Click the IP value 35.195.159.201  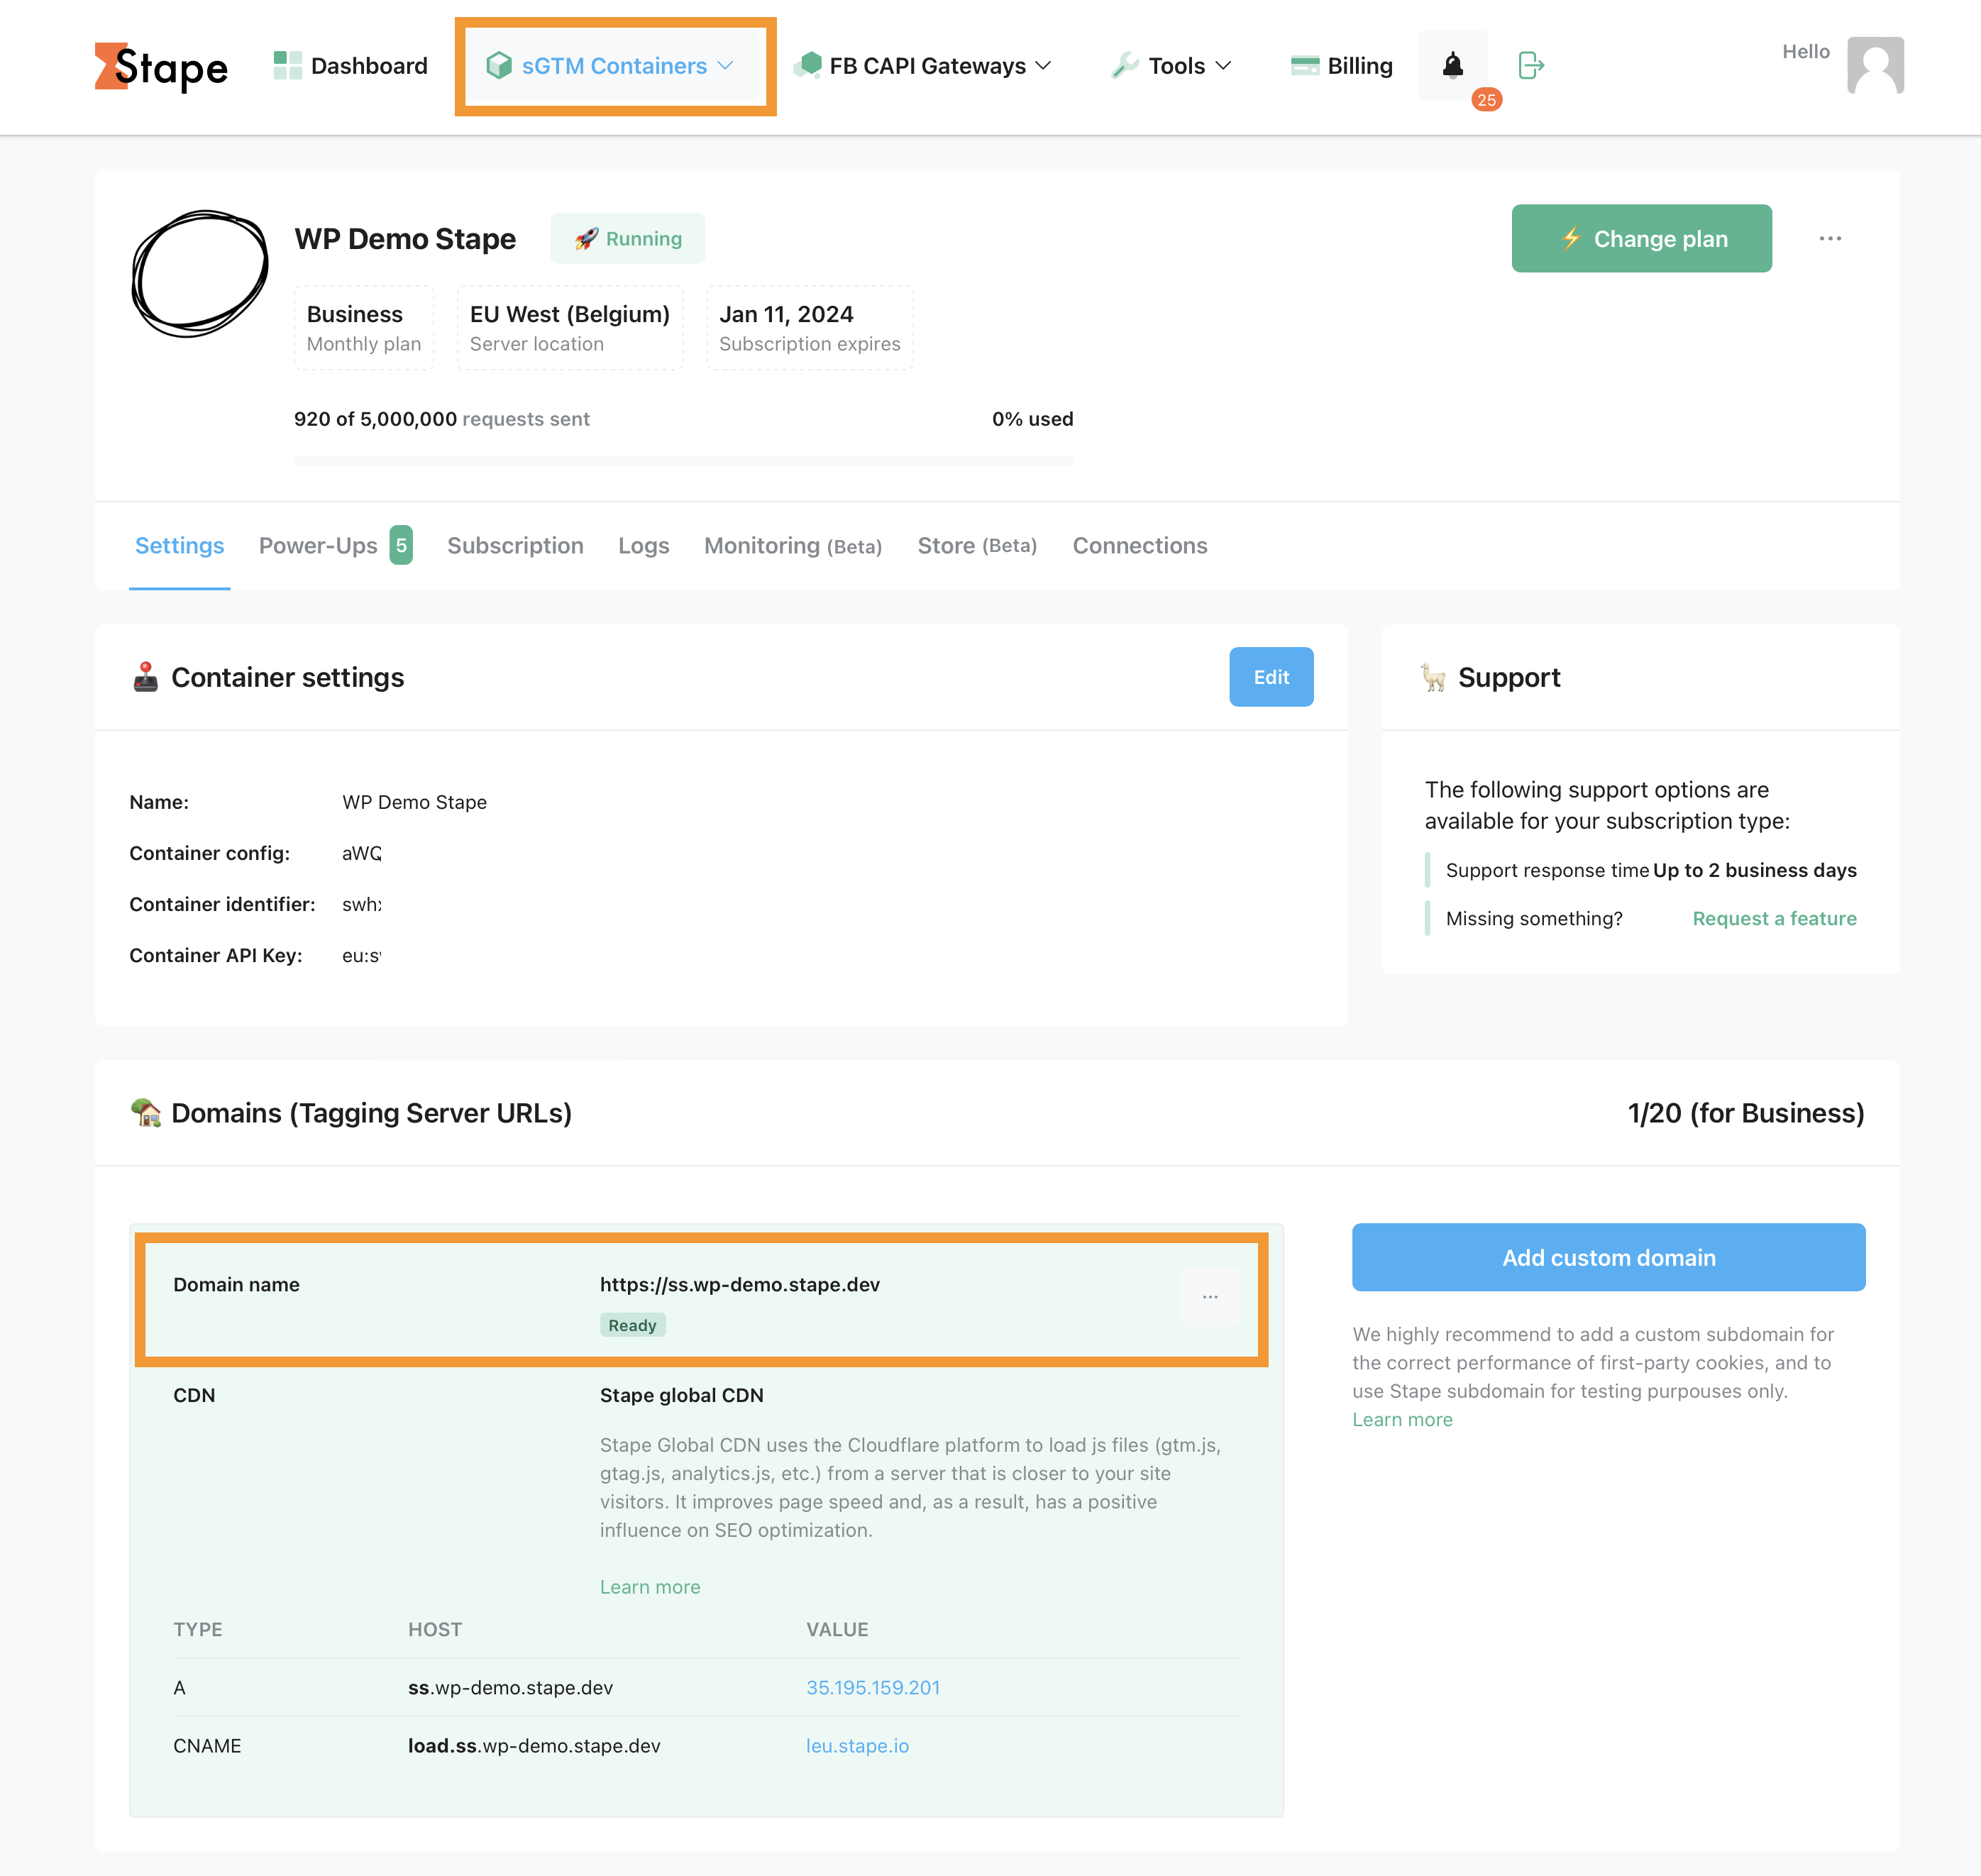click(873, 1688)
